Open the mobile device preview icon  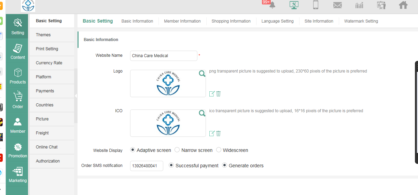[316, 5]
